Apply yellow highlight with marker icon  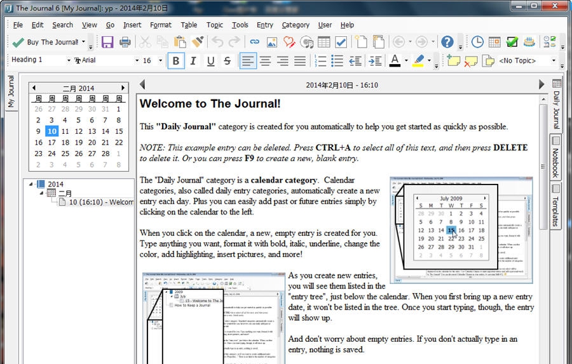[x=418, y=60]
